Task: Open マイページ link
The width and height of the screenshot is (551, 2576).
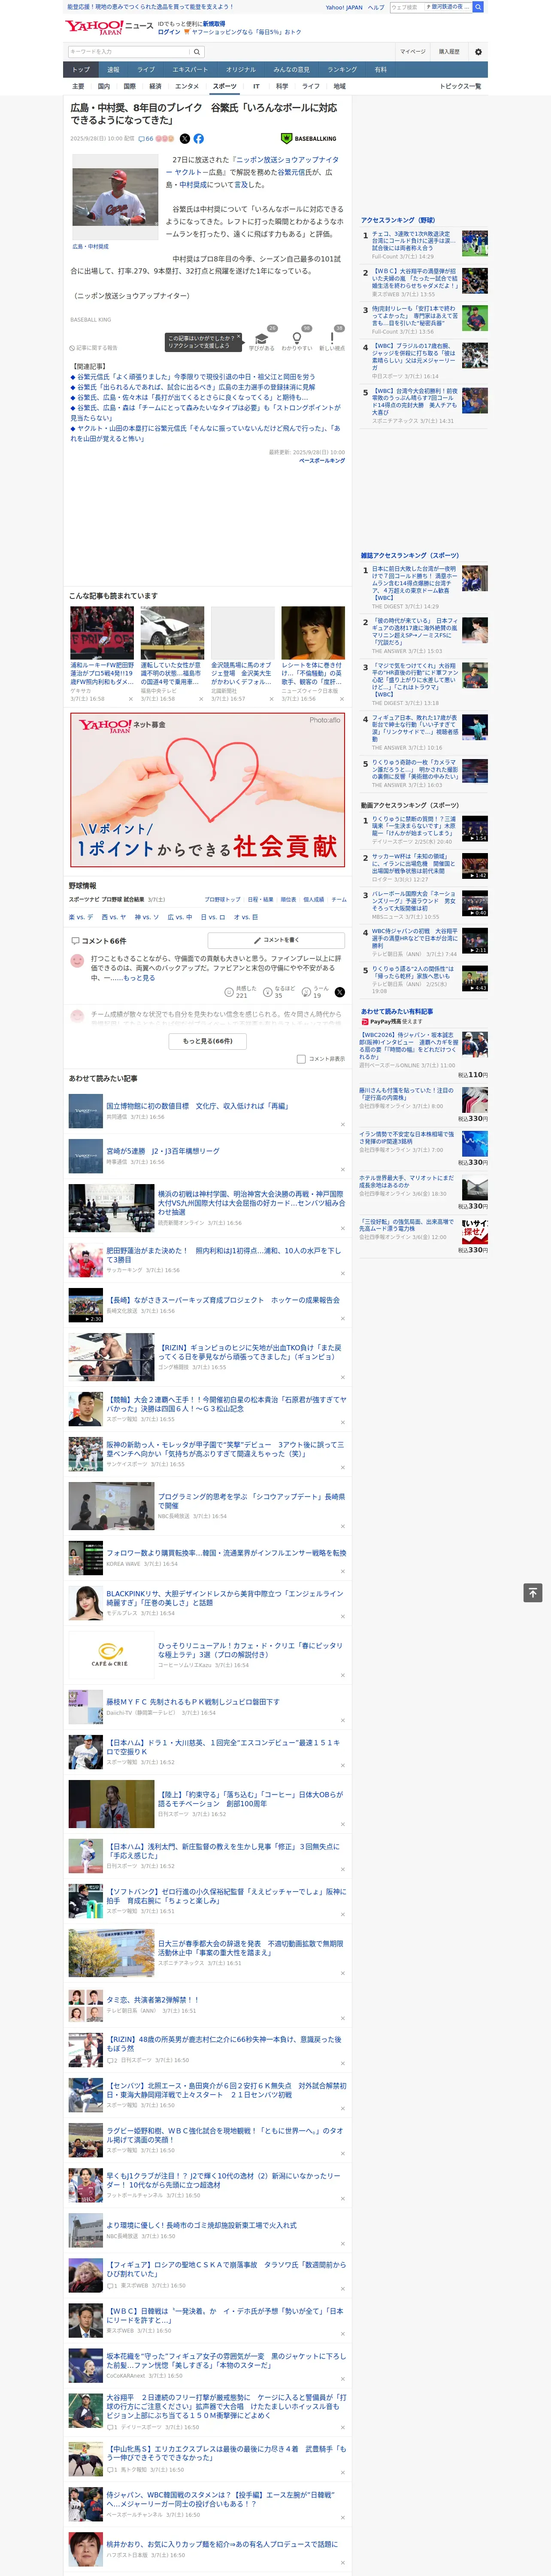Action: [412, 52]
